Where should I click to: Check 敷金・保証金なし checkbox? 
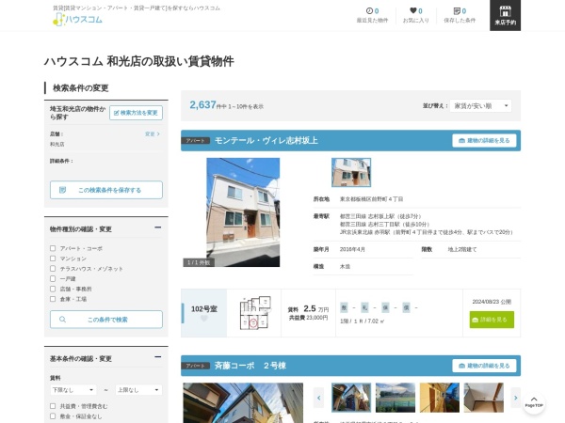point(53,415)
